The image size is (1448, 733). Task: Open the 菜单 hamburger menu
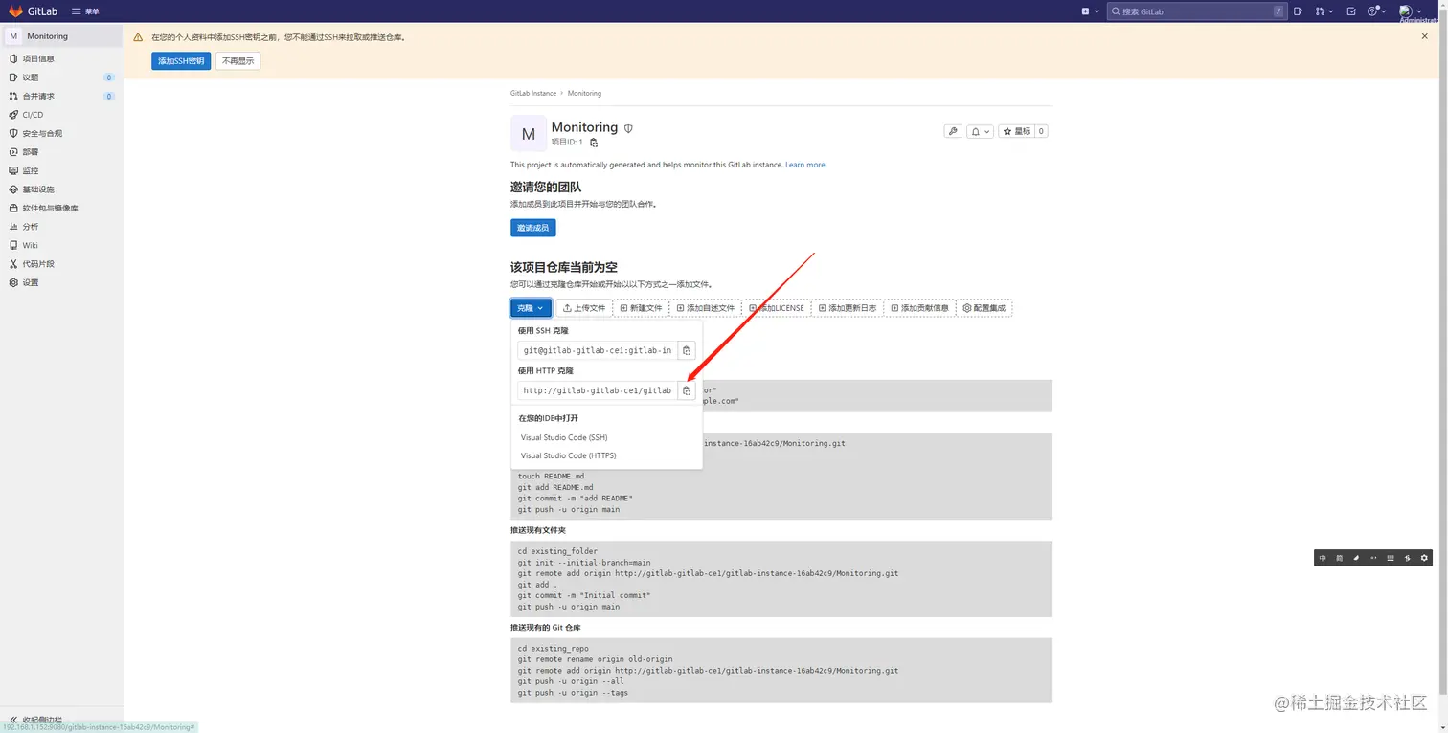click(x=85, y=11)
